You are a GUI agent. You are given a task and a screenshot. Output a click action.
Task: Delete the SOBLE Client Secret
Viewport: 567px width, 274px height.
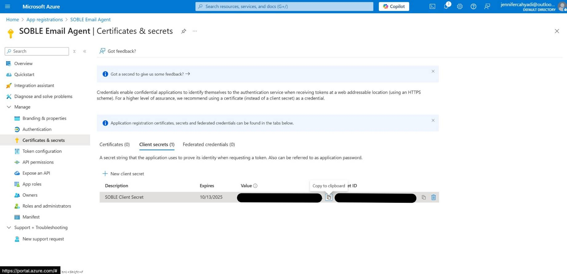coord(433,197)
